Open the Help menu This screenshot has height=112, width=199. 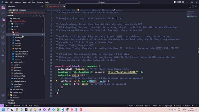47,2
